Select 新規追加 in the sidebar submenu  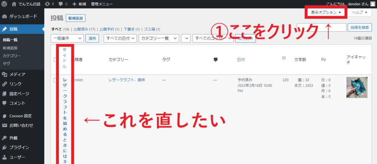(10, 48)
